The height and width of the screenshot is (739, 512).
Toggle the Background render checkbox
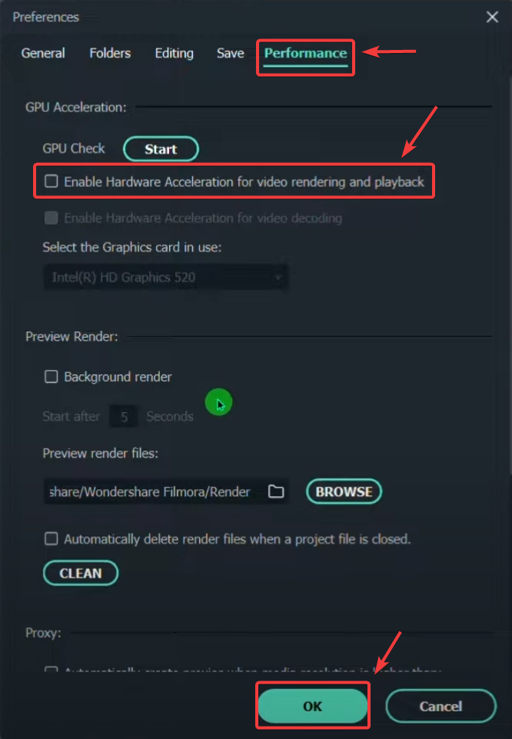51,377
